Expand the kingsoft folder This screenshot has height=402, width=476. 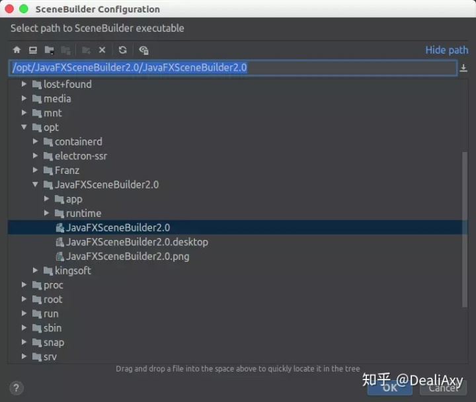point(35,270)
